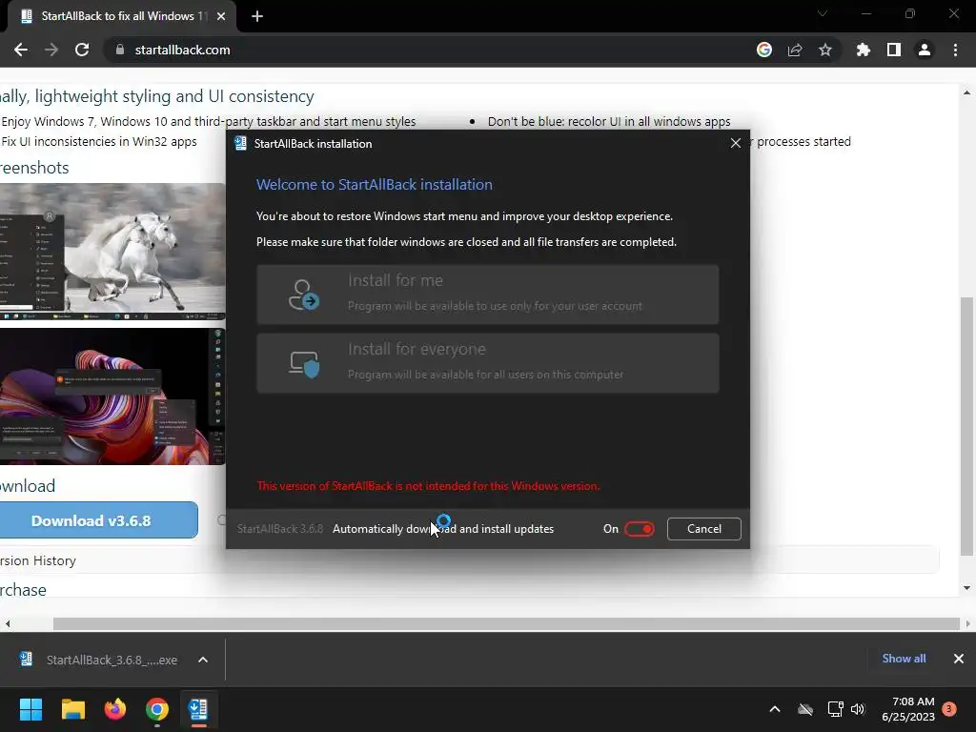Click Download v3.6.8 button
The image size is (976, 732).
[x=98, y=520]
